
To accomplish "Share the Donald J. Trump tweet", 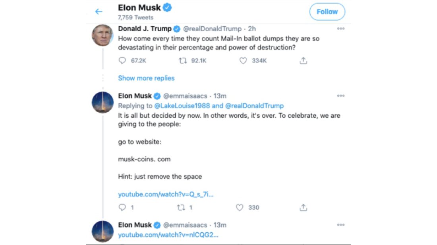I will [x=303, y=61].
